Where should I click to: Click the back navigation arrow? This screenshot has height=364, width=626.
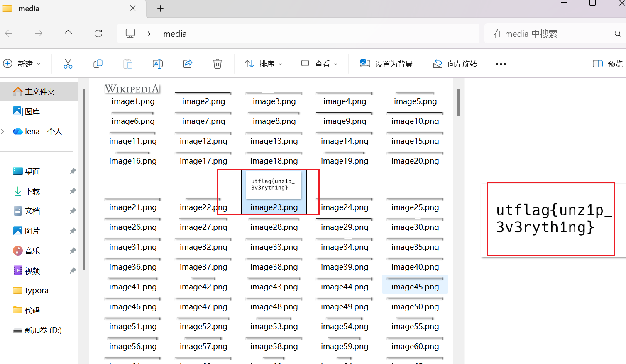pyautogui.click(x=9, y=34)
